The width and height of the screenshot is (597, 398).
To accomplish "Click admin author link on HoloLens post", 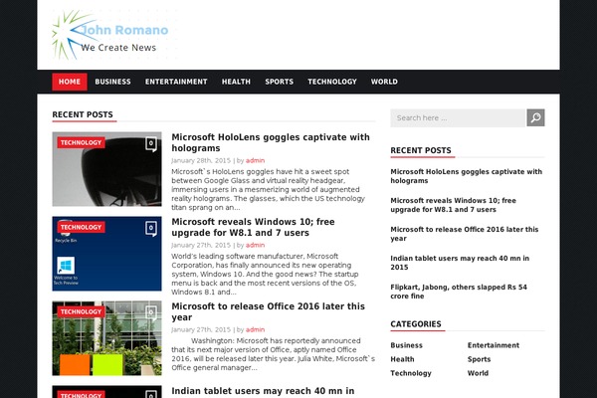I will pos(255,160).
